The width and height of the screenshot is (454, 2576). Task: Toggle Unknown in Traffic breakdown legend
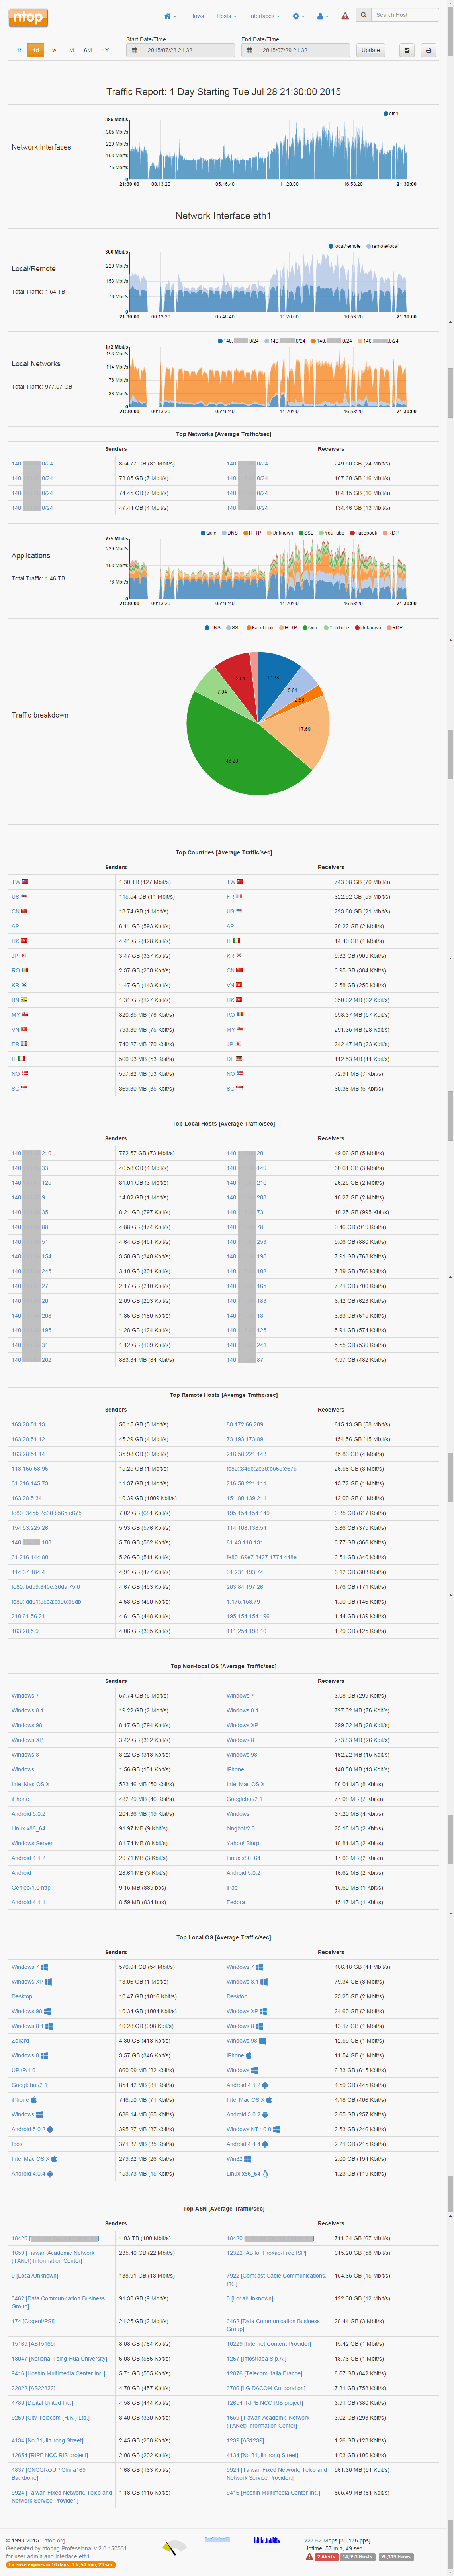(x=368, y=628)
